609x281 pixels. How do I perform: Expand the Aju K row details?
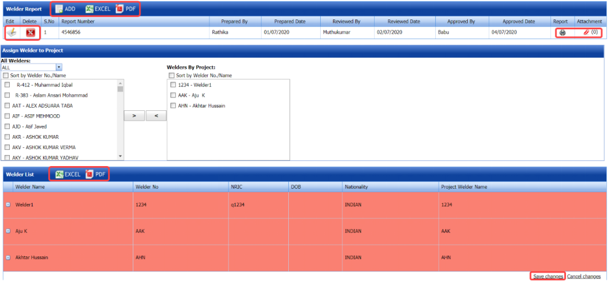[8, 230]
